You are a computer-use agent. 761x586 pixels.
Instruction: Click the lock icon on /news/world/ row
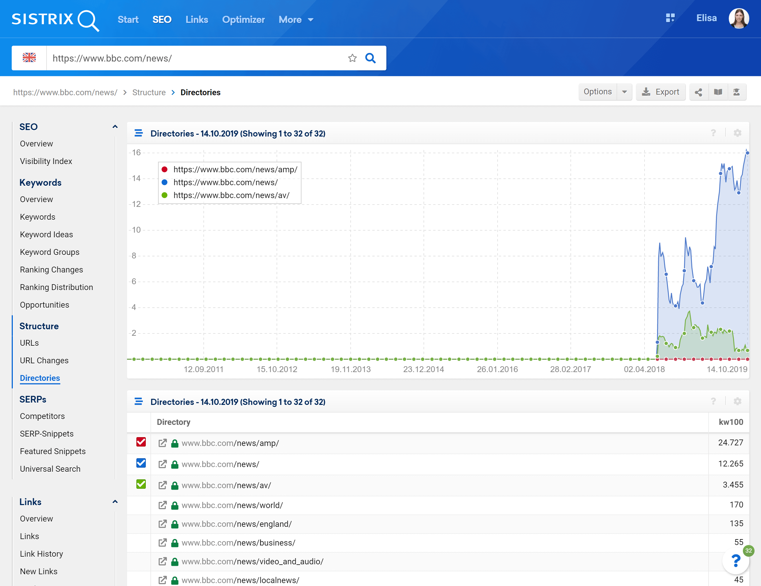tap(175, 505)
